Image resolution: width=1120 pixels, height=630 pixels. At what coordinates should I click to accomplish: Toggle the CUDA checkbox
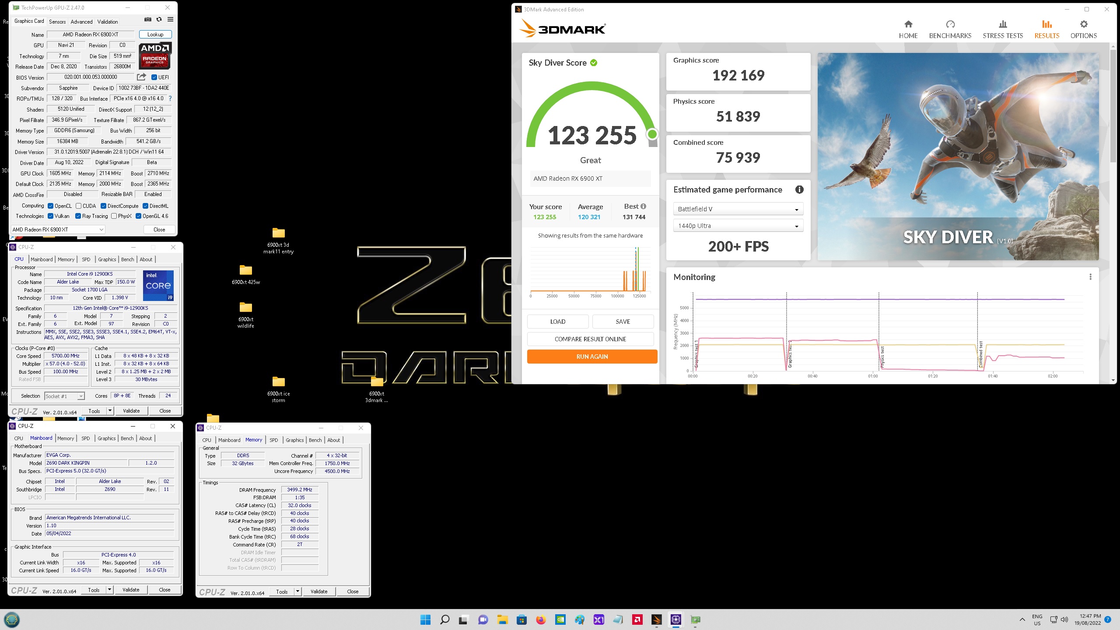(78, 206)
